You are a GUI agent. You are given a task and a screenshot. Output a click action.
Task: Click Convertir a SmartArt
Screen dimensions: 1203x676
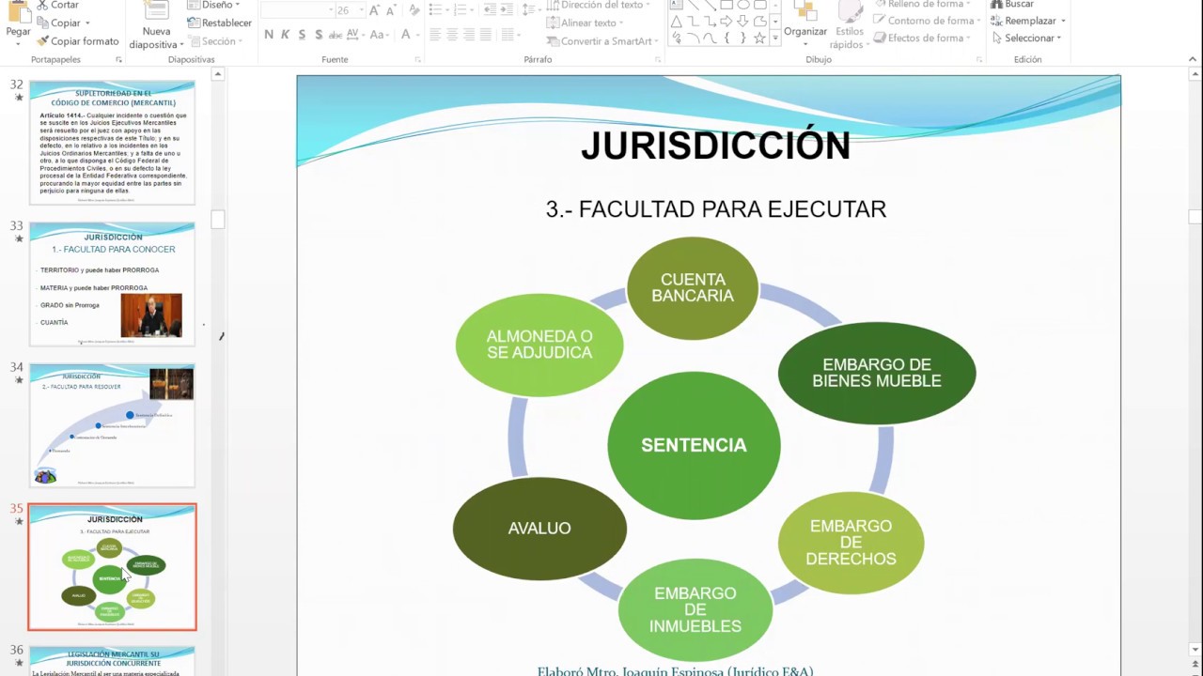[600, 41]
